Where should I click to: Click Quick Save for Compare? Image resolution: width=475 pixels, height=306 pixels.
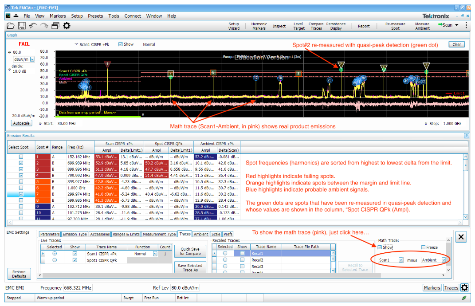(190, 250)
